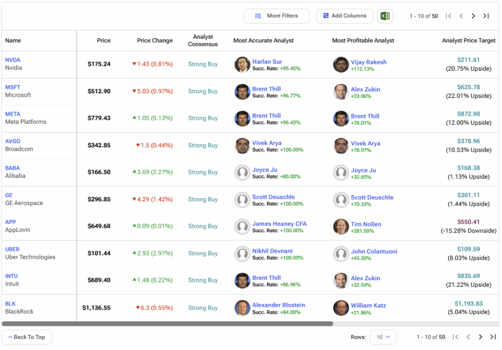Click Harlan Sur's avatar photo
Screen dimensions: 502x350
[x=242, y=64]
